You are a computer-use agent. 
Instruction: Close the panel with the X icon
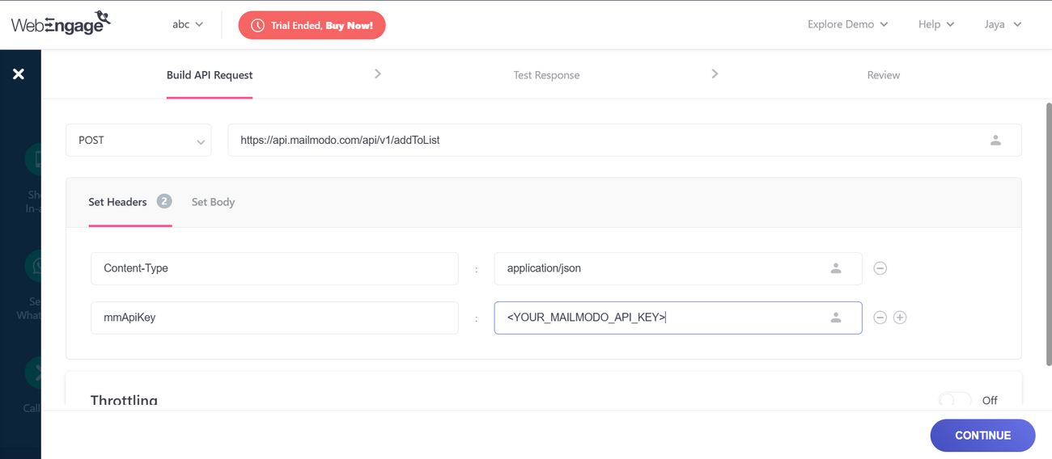tap(19, 74)
